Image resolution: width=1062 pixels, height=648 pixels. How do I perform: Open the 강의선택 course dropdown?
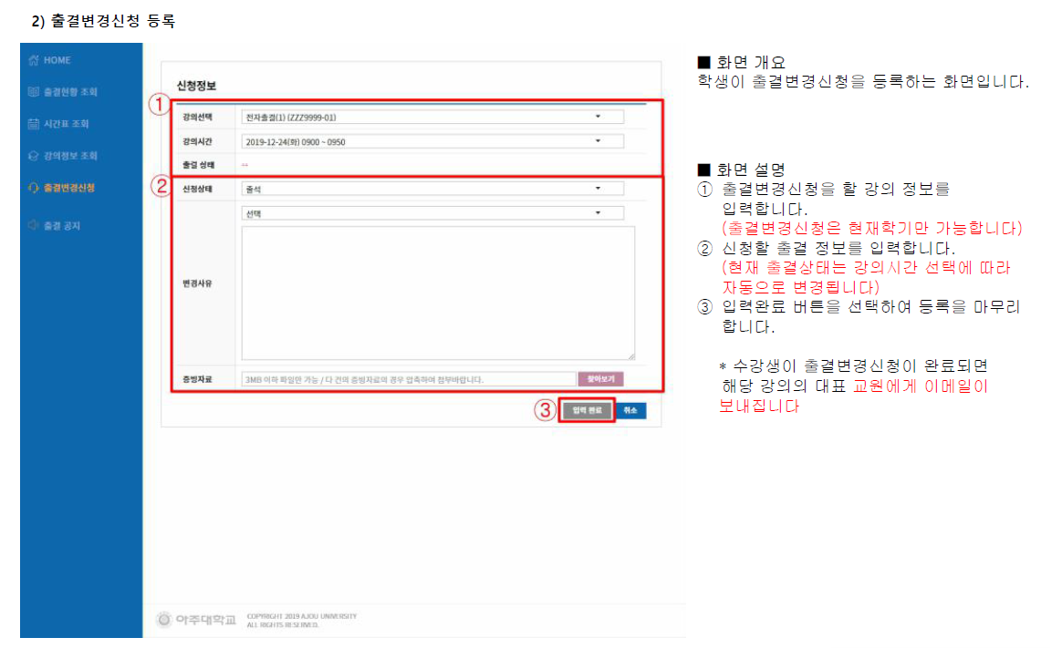pyautogui.click(x=432, y=117)
